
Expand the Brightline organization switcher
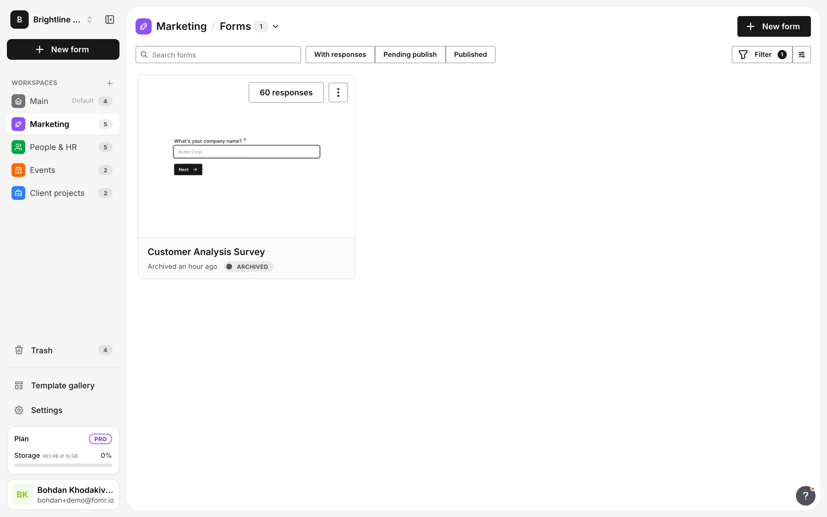[90, 20]
